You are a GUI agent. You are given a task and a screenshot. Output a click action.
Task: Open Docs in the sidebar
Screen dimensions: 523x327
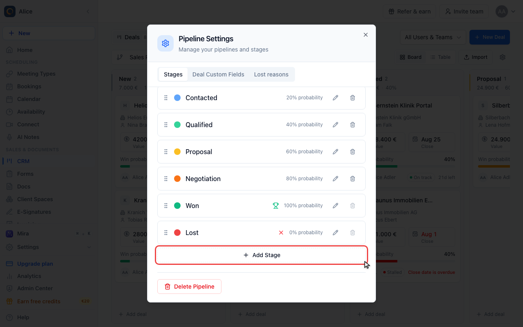click(49, 186)
